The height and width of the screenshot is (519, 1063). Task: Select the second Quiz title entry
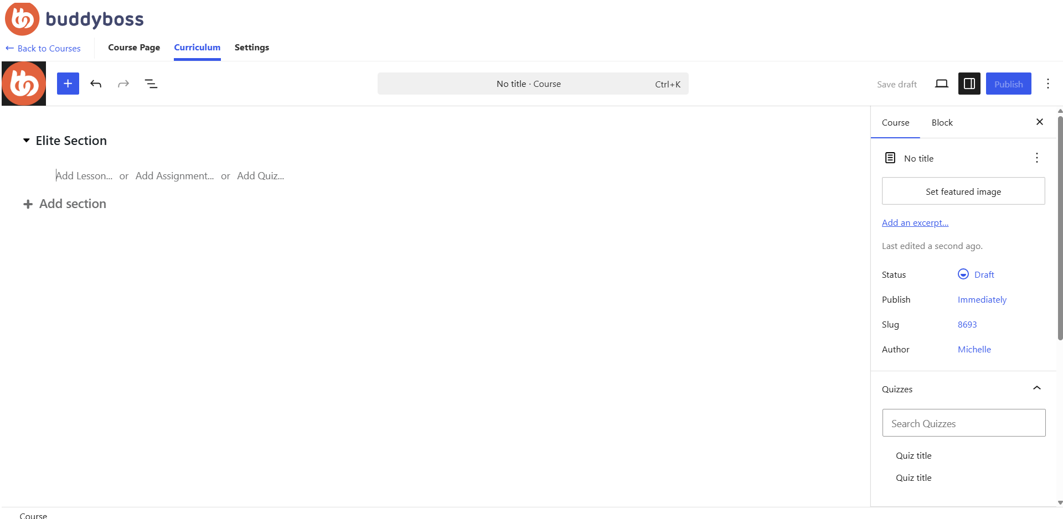pos(914,478)
